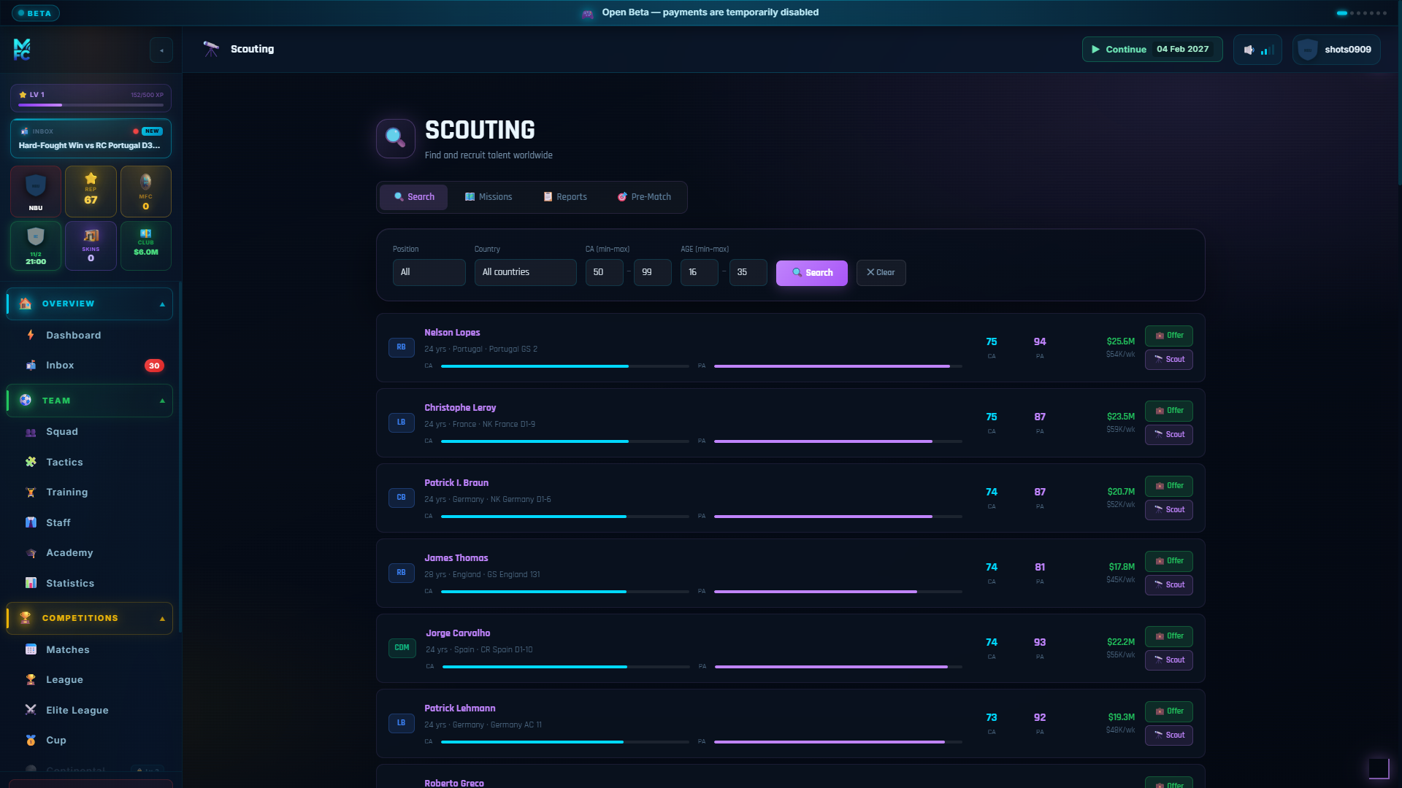Viewport: 1402px width, 788px height.
Task: Open Cup page
Action: coord(89,741)
